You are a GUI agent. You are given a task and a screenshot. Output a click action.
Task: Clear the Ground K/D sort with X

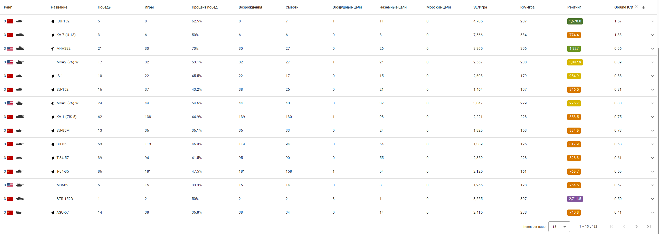coord(636,7)
